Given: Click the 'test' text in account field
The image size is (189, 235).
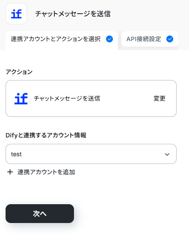Looking at the screenshot, I should click(x=16, y=154).
